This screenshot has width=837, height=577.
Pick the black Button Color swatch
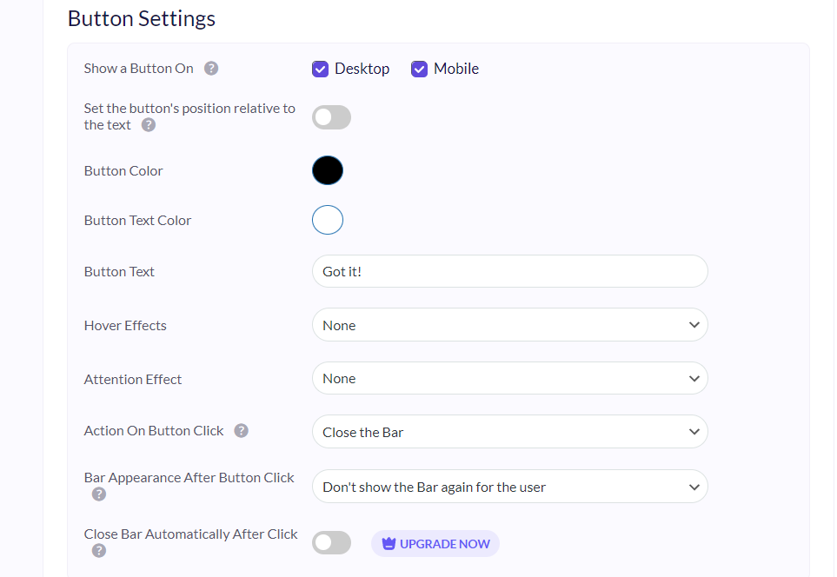(x=328, y=170)
